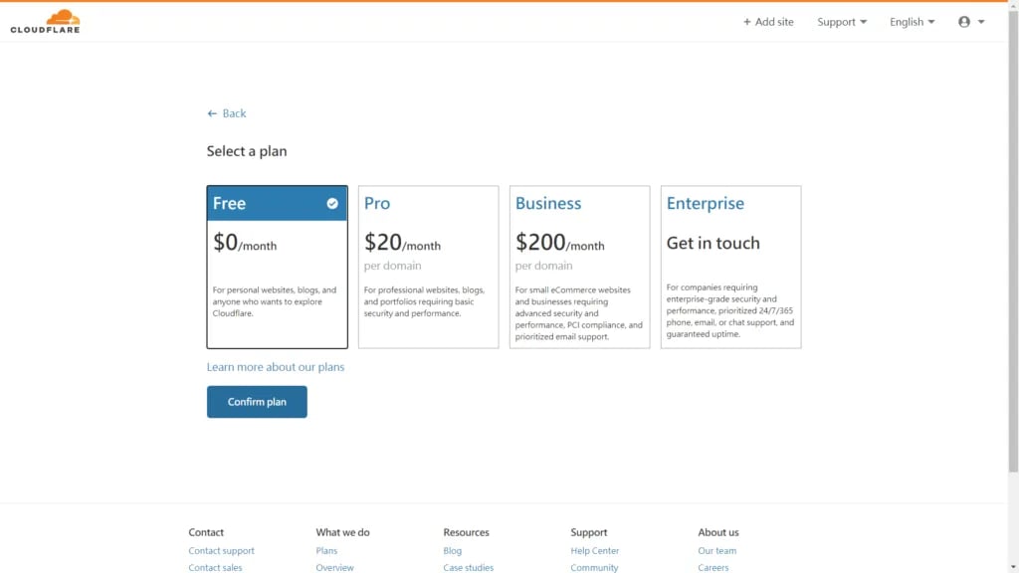
Task: Open the Plans footer link
Action: click(326, 550)
